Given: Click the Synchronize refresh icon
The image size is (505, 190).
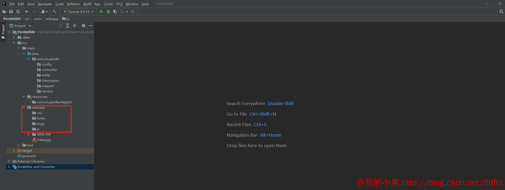Looking at the screenshot, I should tap(18, 12).
